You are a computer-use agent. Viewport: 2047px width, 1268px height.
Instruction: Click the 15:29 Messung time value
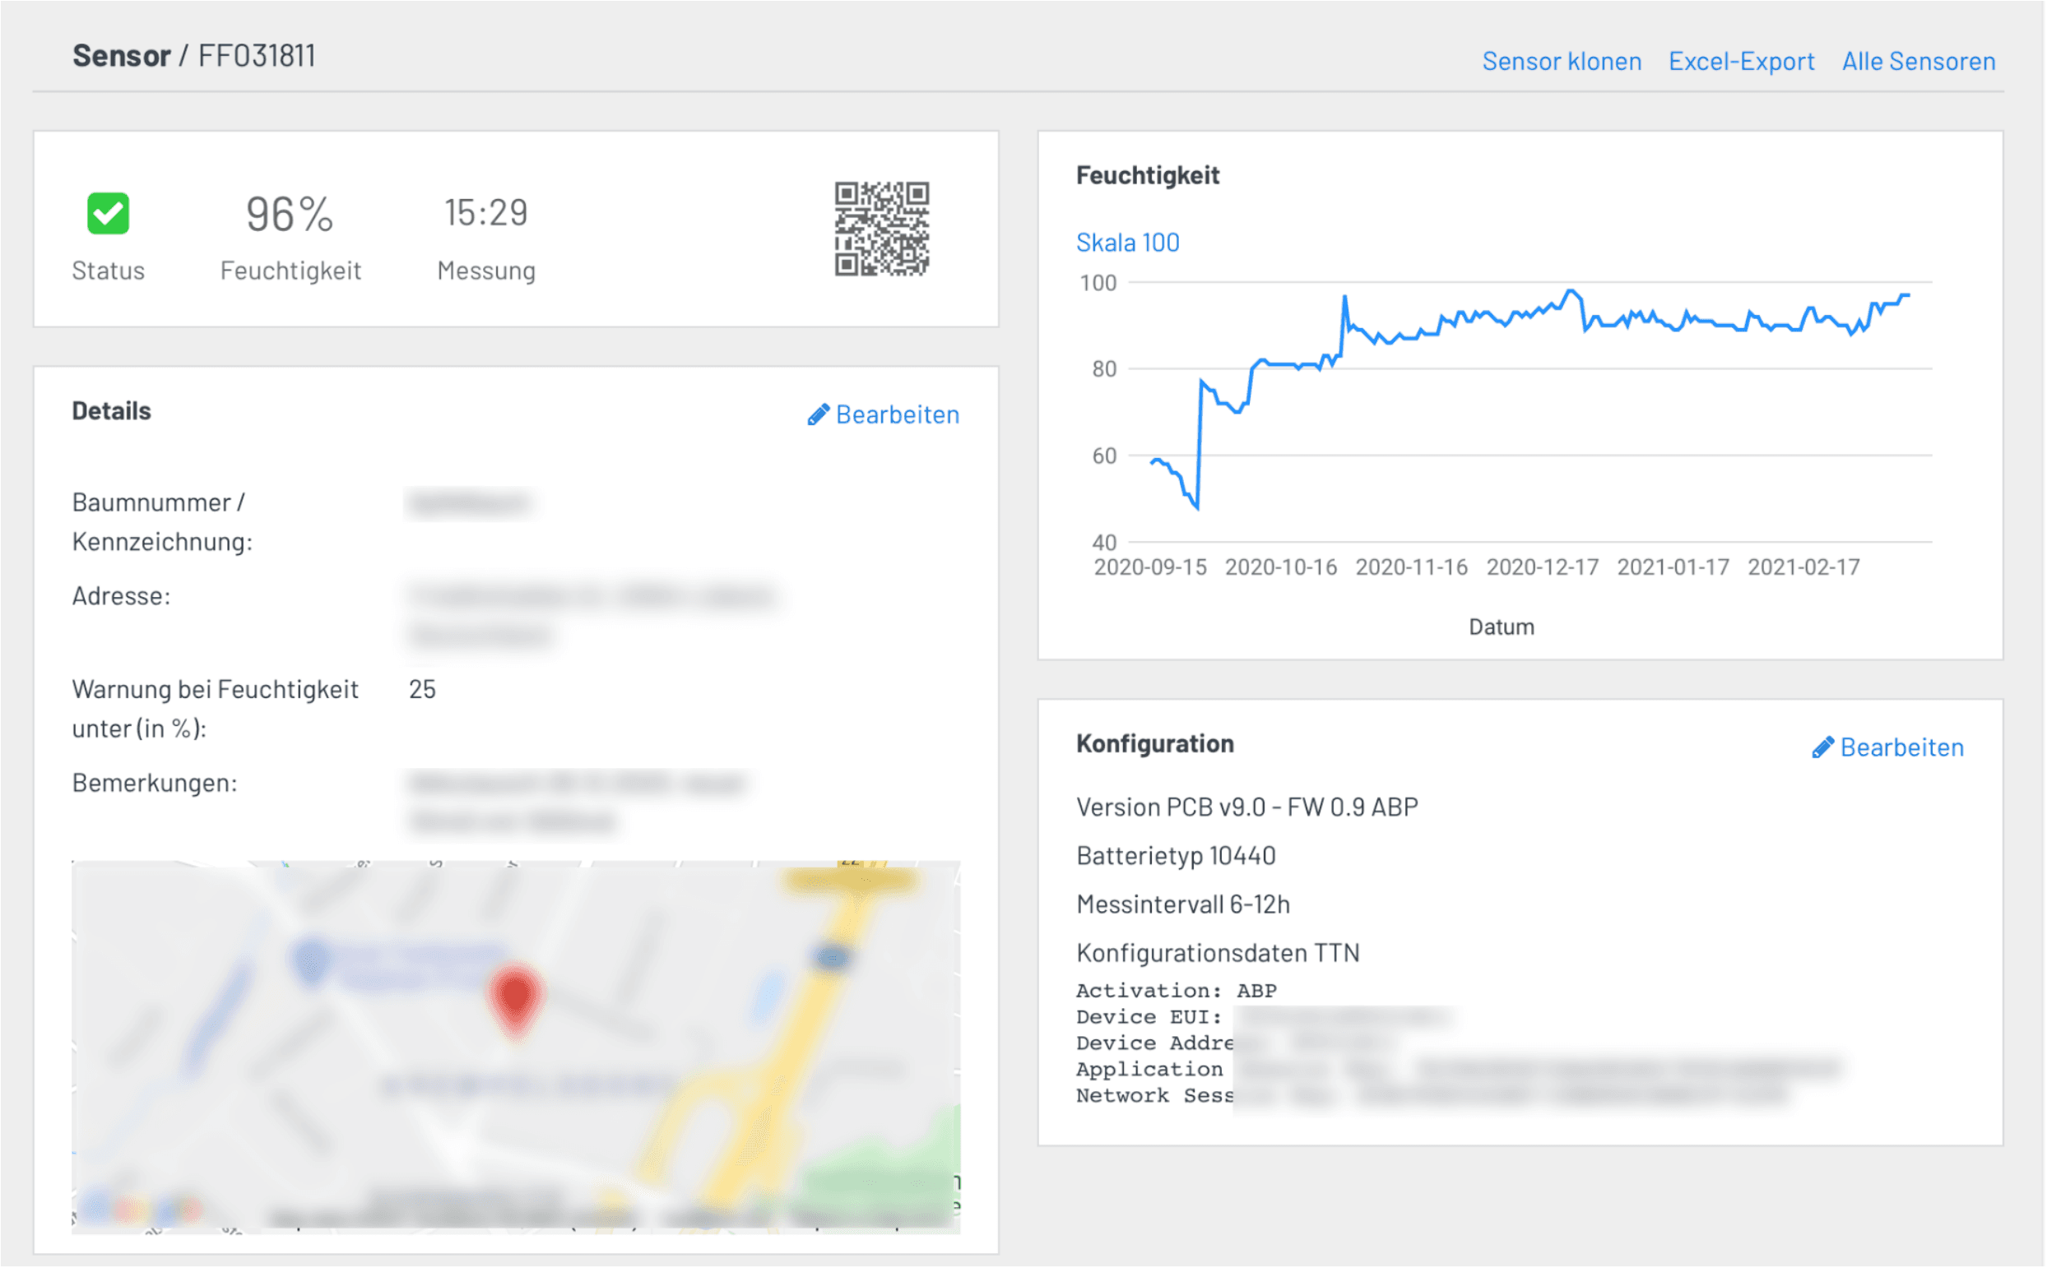click(x=485, y=212)
